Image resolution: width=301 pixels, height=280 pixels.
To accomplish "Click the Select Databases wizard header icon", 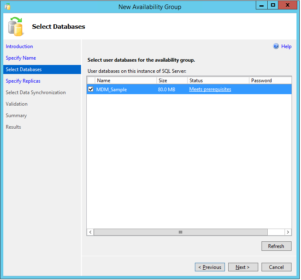I will point(16,26).
